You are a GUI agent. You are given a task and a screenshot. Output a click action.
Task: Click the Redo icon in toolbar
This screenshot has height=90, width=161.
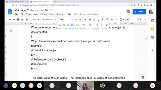[14, 19]
